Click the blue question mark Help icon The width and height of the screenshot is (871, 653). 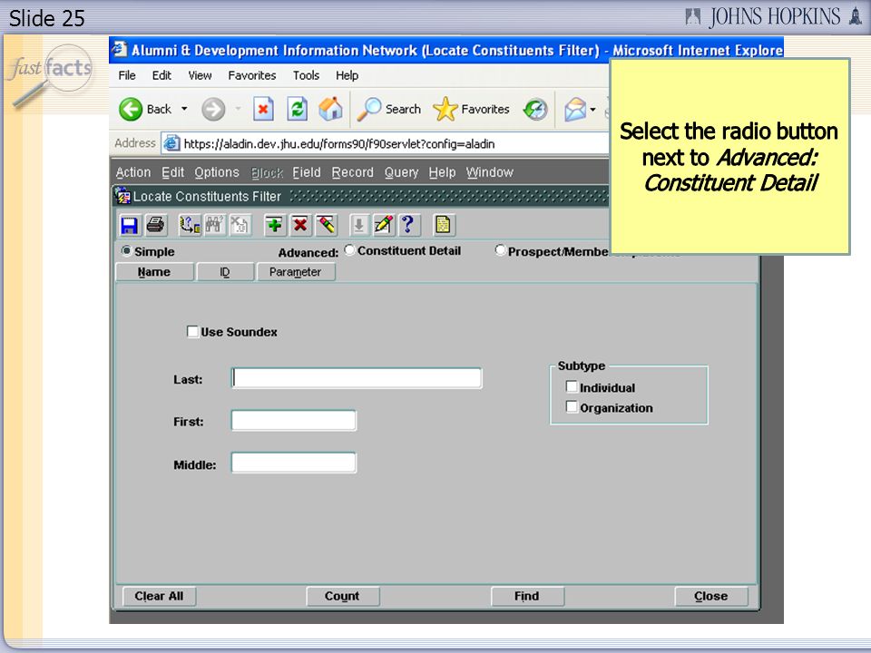pos(409,226)
